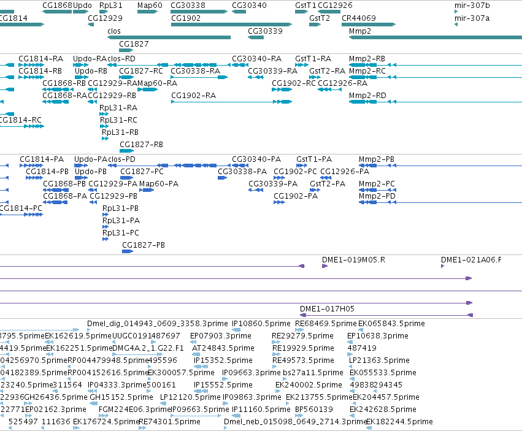
Task: Open the CG1827-PB protein label
Action: 144,246
